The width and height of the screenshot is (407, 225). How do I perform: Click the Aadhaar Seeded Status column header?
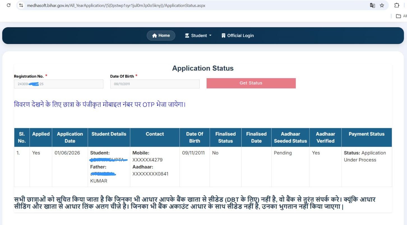(x=290, y=137)
